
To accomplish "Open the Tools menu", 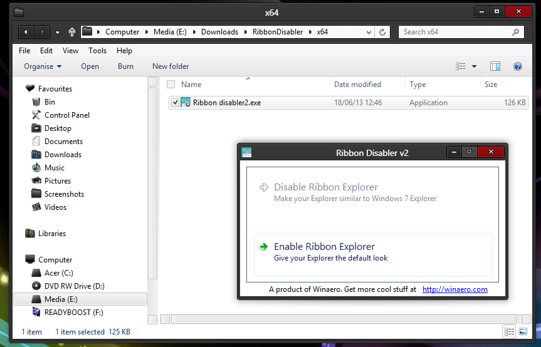I will tap(97, 51).
